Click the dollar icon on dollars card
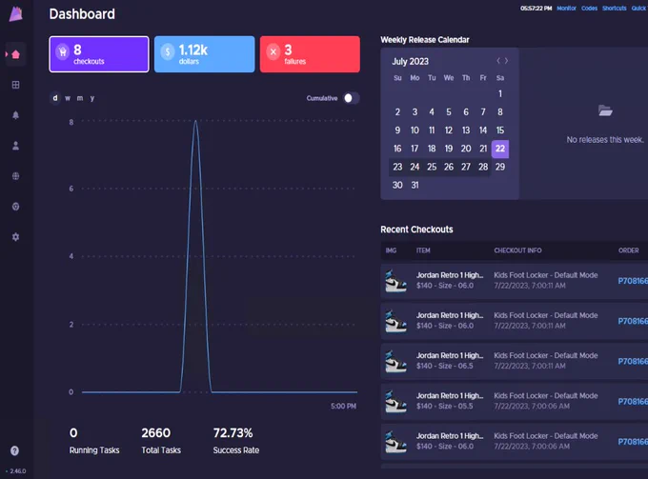The image size is (648, 479). (x=168, y=52)
